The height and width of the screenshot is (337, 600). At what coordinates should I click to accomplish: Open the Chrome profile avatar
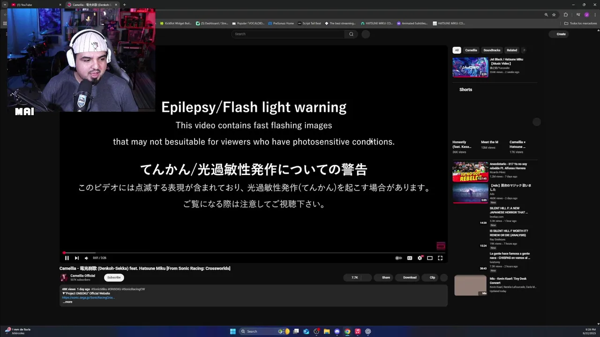(586, 15)
